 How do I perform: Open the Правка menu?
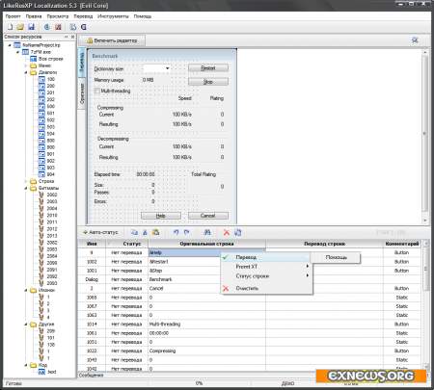click(x=34, y=16)
